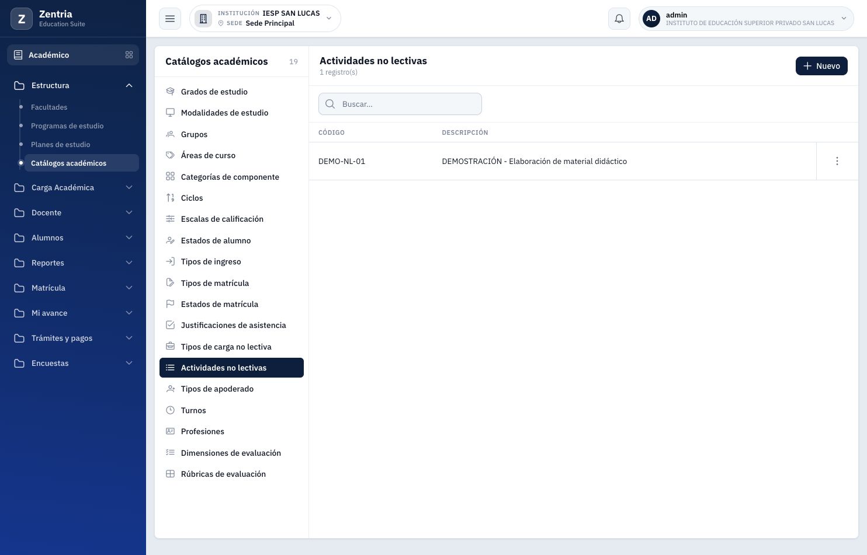Viewport: 867px width, 555px height.
Task: Expand the Alumnos sidebar section
Action: click(x=73, y=238)
